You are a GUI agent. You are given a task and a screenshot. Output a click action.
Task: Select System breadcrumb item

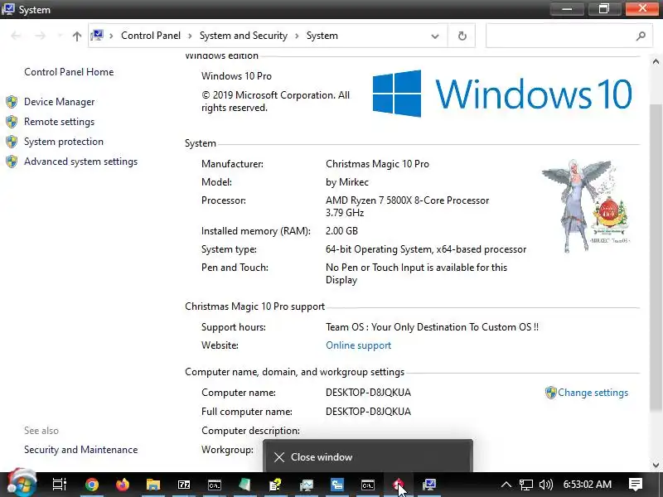(322, 36)
